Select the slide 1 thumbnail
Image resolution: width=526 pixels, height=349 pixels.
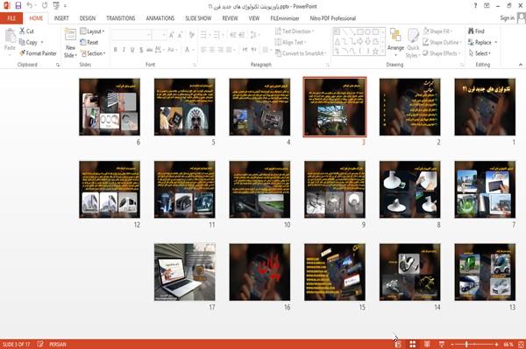(485, 107)
